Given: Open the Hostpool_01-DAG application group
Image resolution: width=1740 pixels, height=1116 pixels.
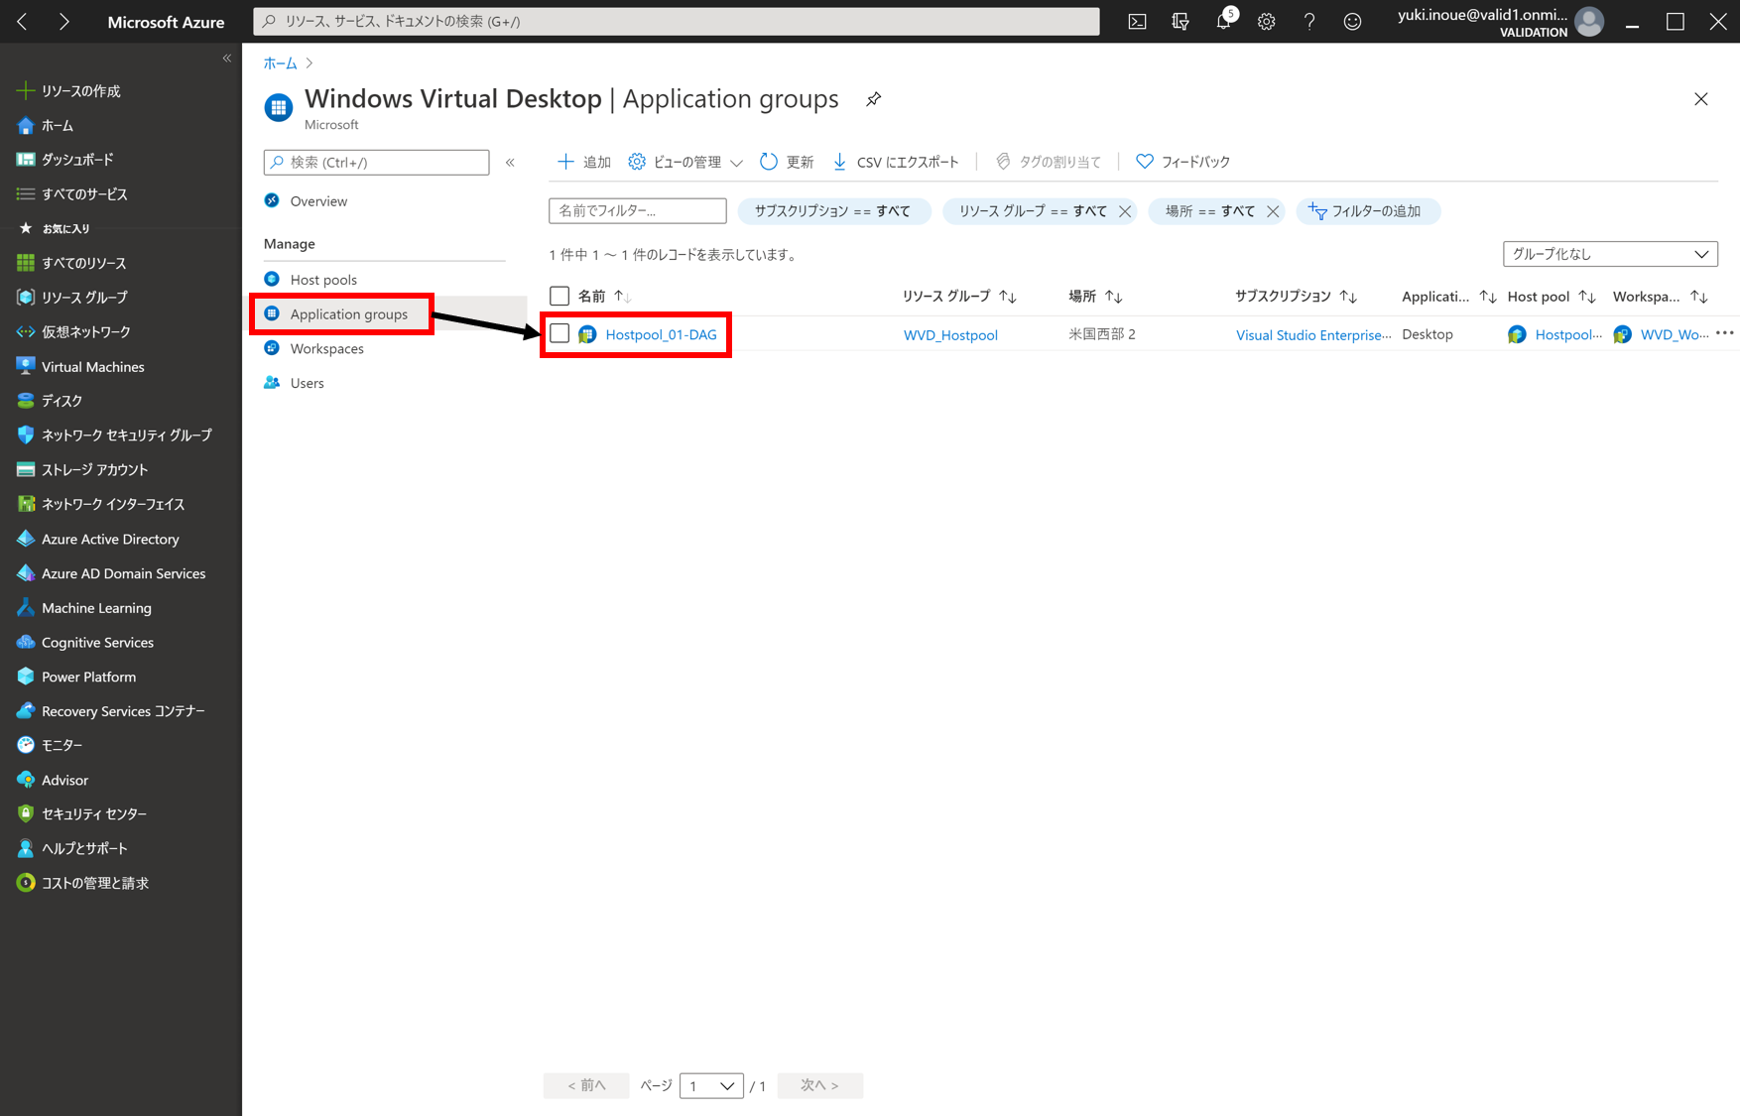Looking at the screenshot, I should coord(661,334).
